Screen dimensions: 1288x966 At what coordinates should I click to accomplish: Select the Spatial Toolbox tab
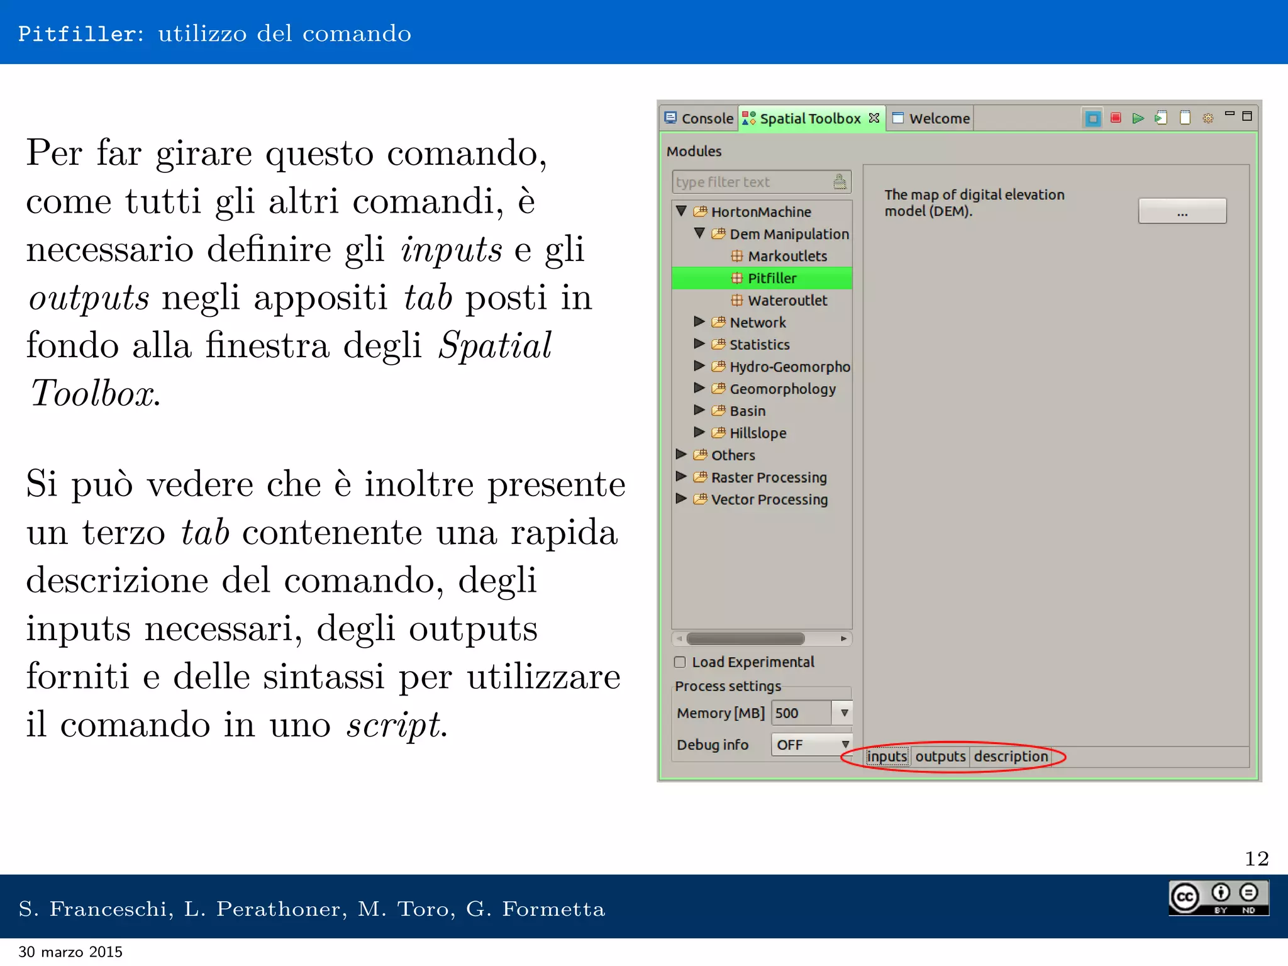pos(811,118)
